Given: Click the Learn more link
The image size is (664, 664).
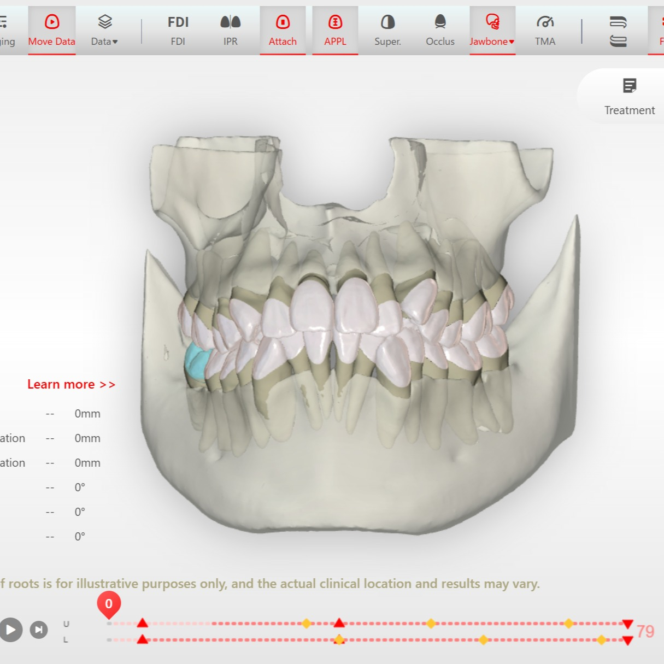Looking at the screenshot, I should [71, 384].
